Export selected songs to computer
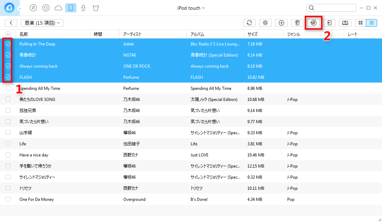Viewport: 382px width, 222px height. [345, 23]
